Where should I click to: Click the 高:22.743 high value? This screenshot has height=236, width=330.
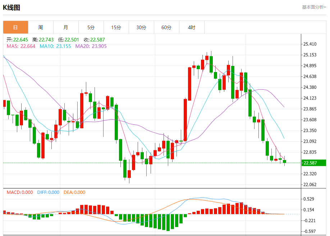tap(43, 40)
